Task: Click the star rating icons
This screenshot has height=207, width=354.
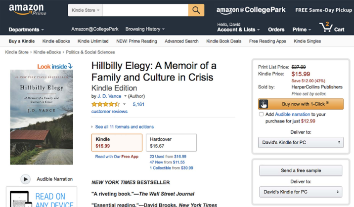Action: [x=105, y=104]
